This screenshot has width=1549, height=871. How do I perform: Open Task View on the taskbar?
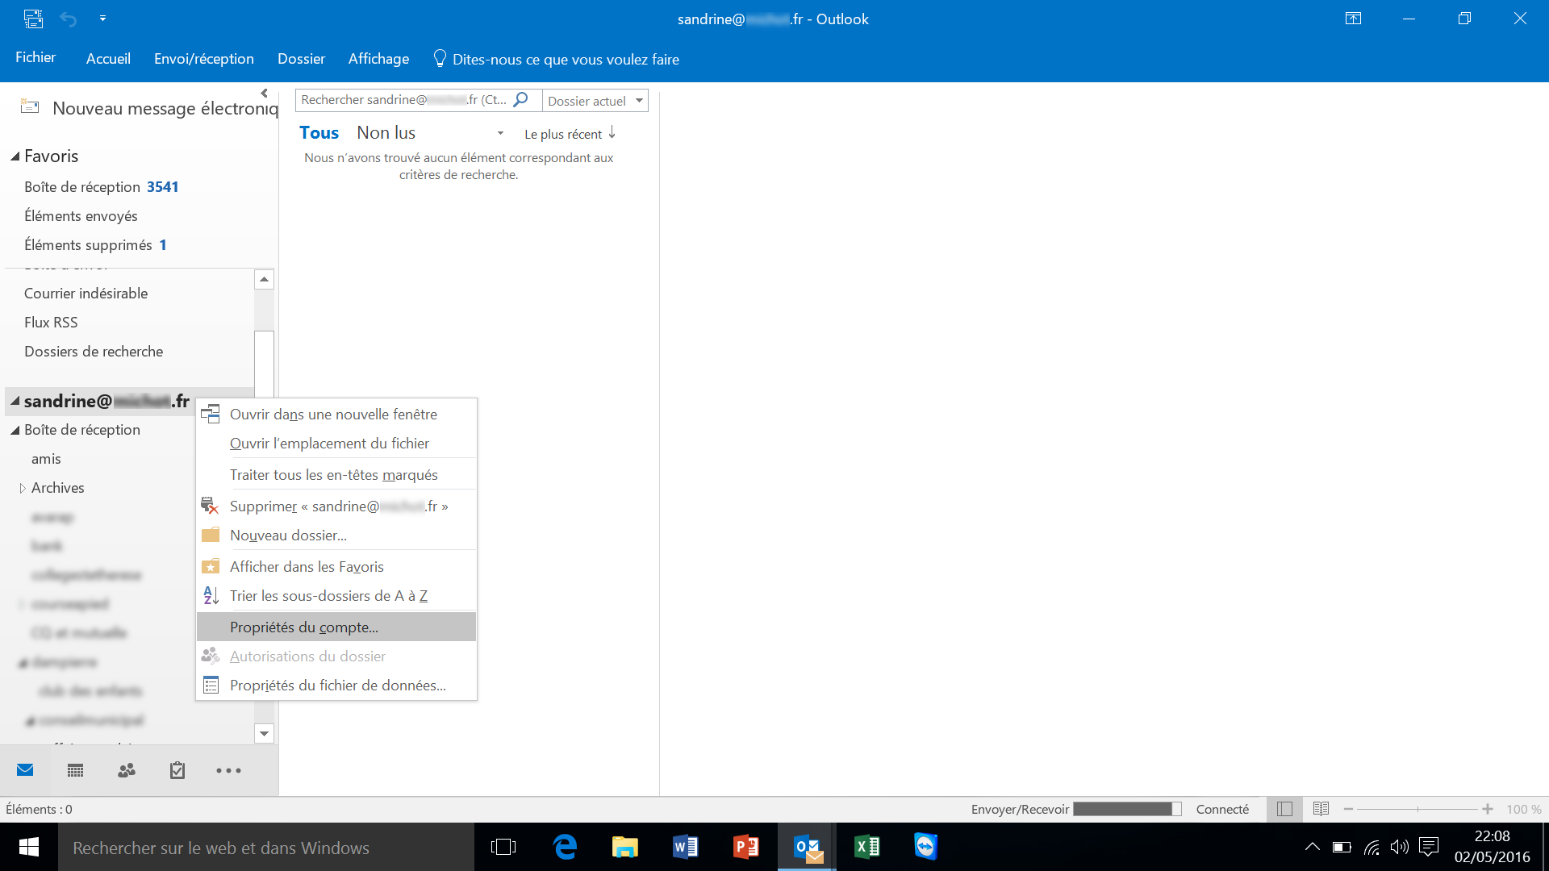point(503,847)
